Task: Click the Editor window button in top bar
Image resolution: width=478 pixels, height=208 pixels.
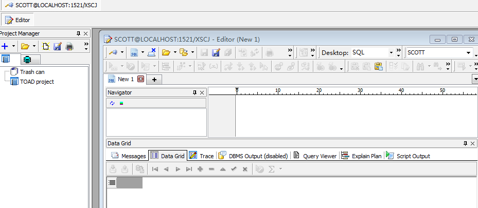Action: coord(17,20)
